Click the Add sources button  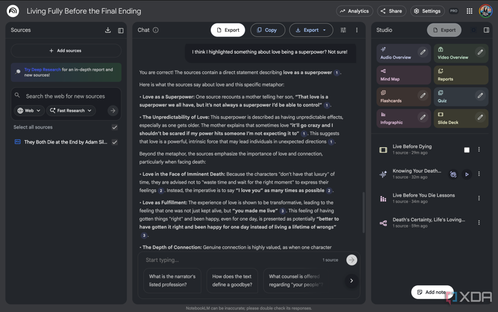coord(65,51)
